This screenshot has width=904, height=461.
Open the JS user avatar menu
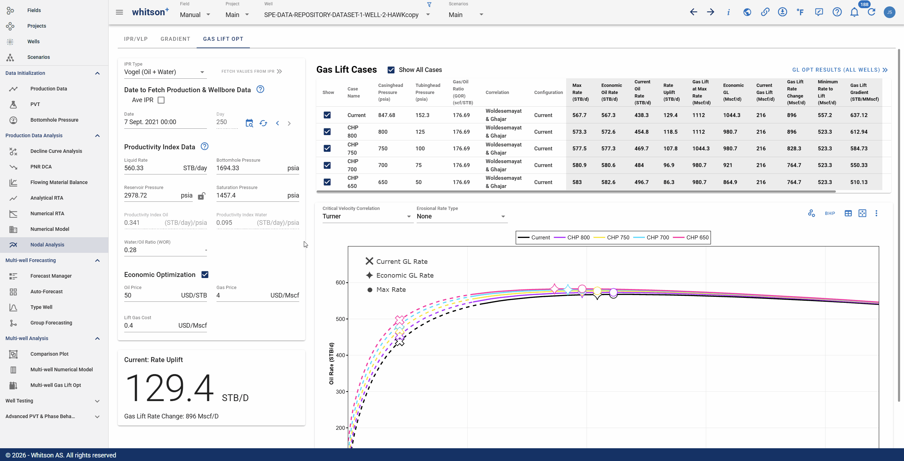pyautogui.click(x=889, y=12)
